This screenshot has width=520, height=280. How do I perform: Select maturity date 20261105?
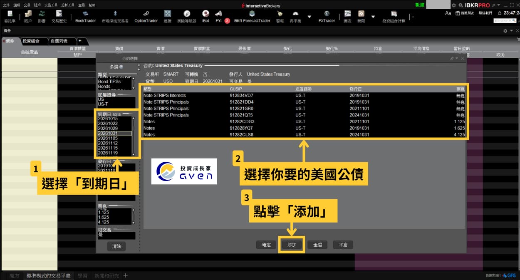114,138
